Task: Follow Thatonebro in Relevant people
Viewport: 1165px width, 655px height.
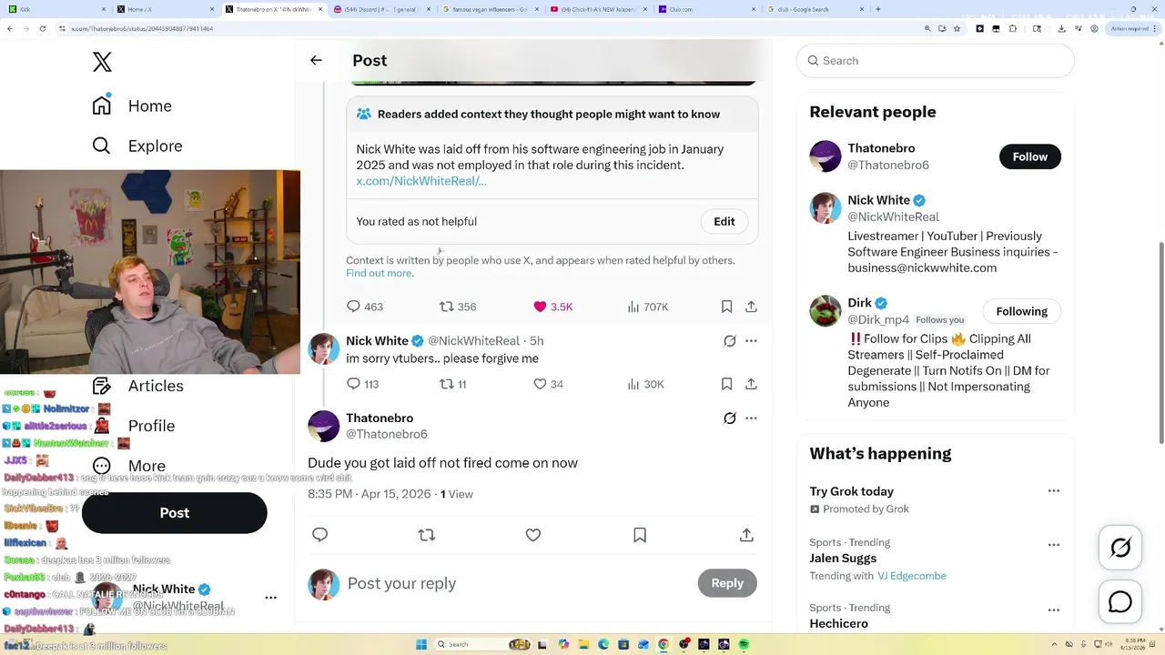Action: click(1029, 156)
